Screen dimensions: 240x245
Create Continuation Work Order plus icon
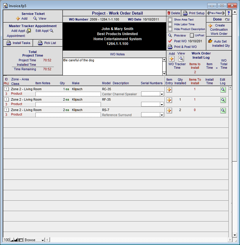pos(210,26)
